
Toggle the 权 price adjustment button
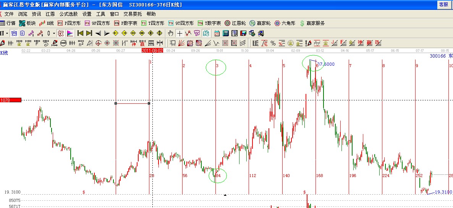point(61,33)
